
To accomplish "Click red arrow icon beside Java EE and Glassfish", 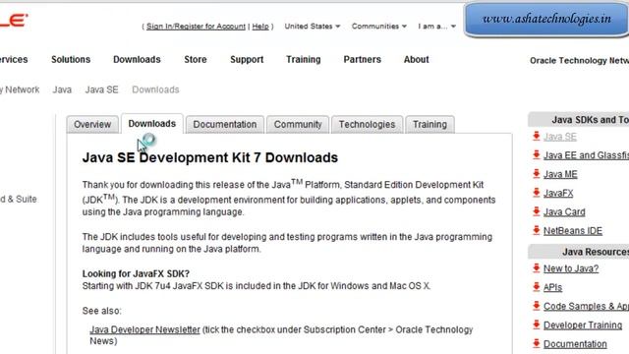I will click(536, 154).
